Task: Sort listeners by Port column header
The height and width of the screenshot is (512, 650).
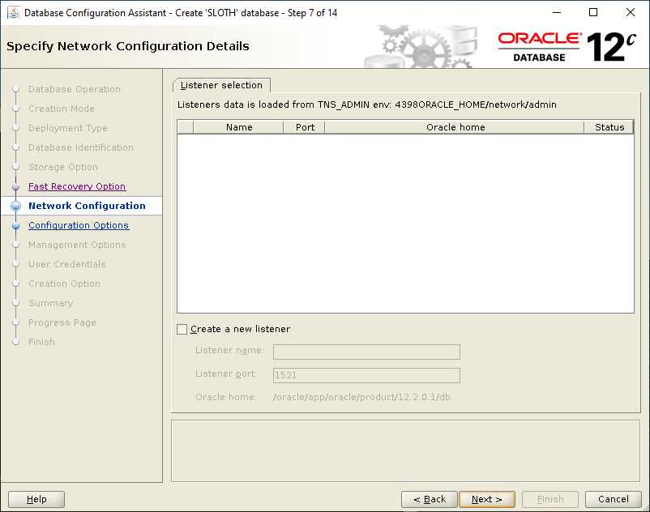Action: 305,127
